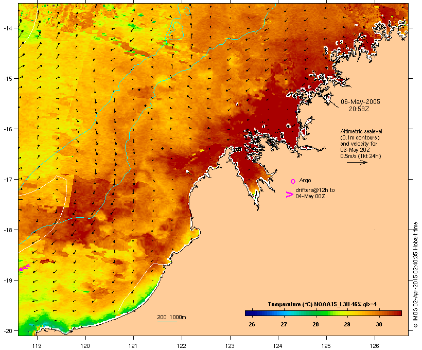Click the cyan 200 1000m contour legend line

point(167,322)
